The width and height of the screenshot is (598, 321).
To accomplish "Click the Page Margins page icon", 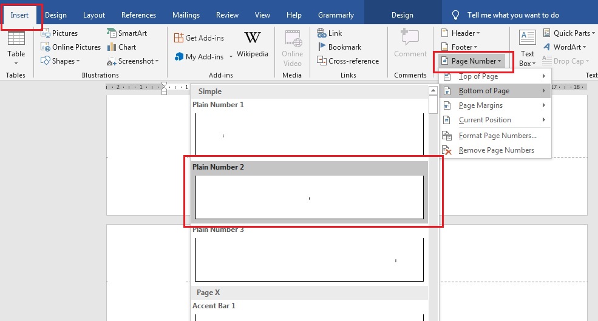I will tap(447, 105).
